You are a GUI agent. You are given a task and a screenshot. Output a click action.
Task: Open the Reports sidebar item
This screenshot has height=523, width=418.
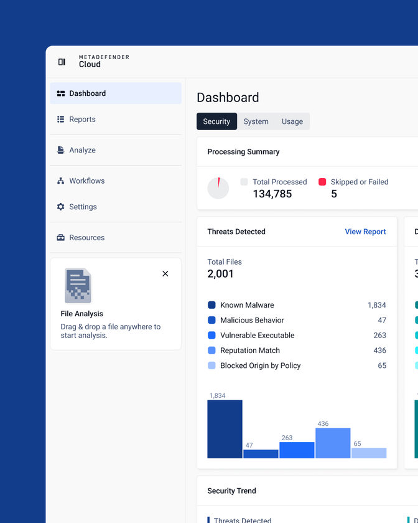[x=116, y=120]
